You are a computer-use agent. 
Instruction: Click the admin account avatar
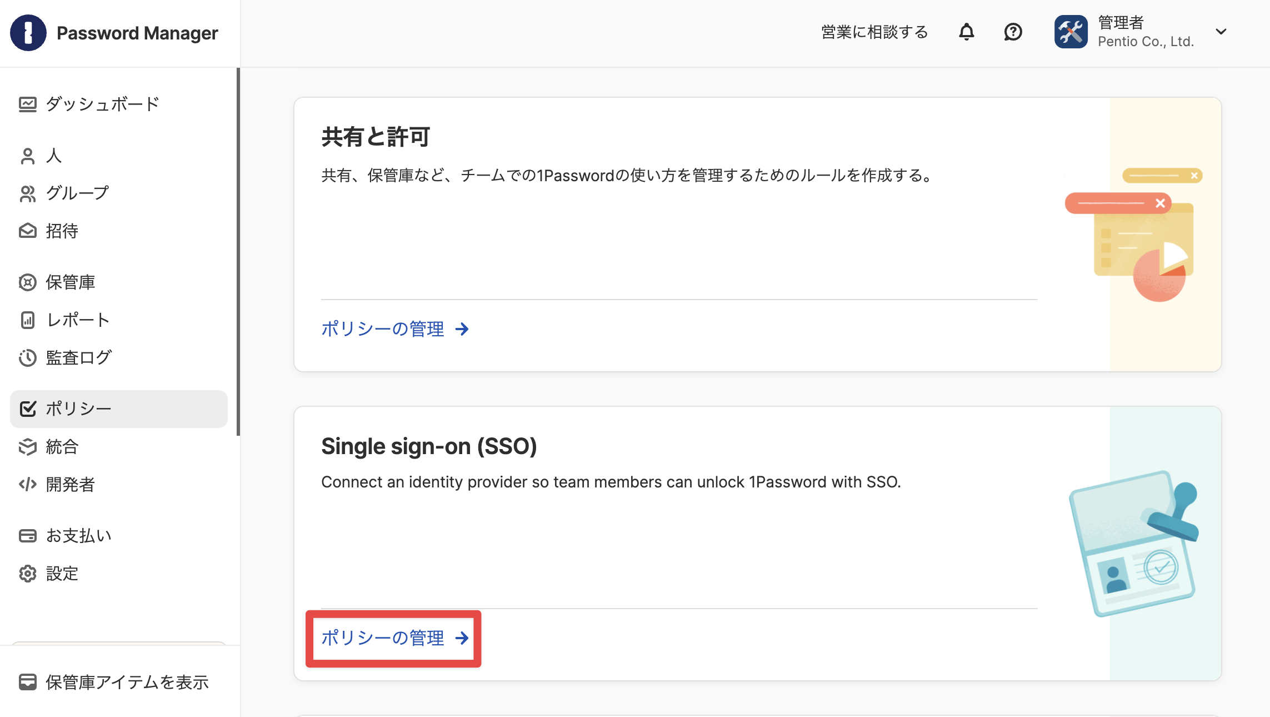(1071, 32)
